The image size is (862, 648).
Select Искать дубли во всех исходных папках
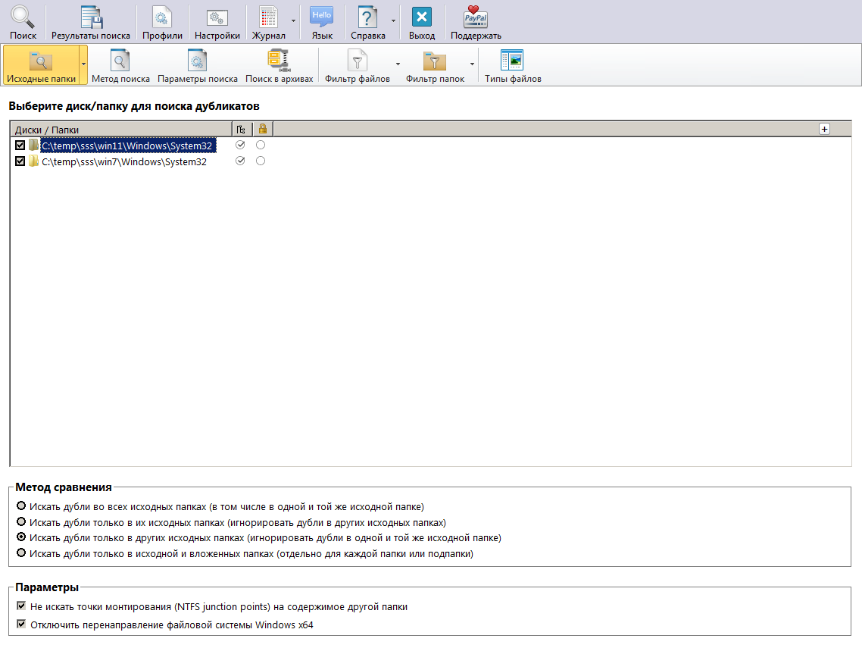[x=21, y=506]
